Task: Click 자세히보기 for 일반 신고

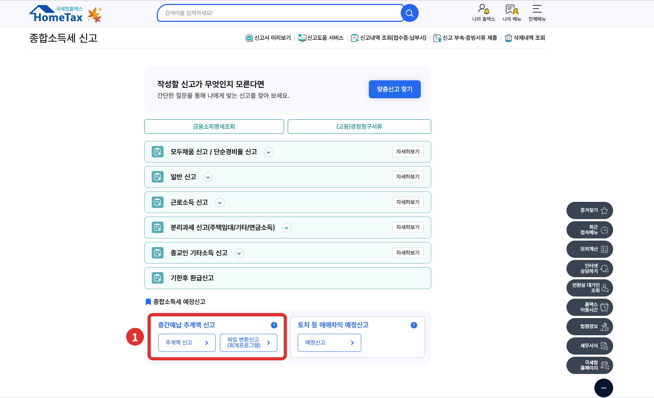Action: pos(408,177)
